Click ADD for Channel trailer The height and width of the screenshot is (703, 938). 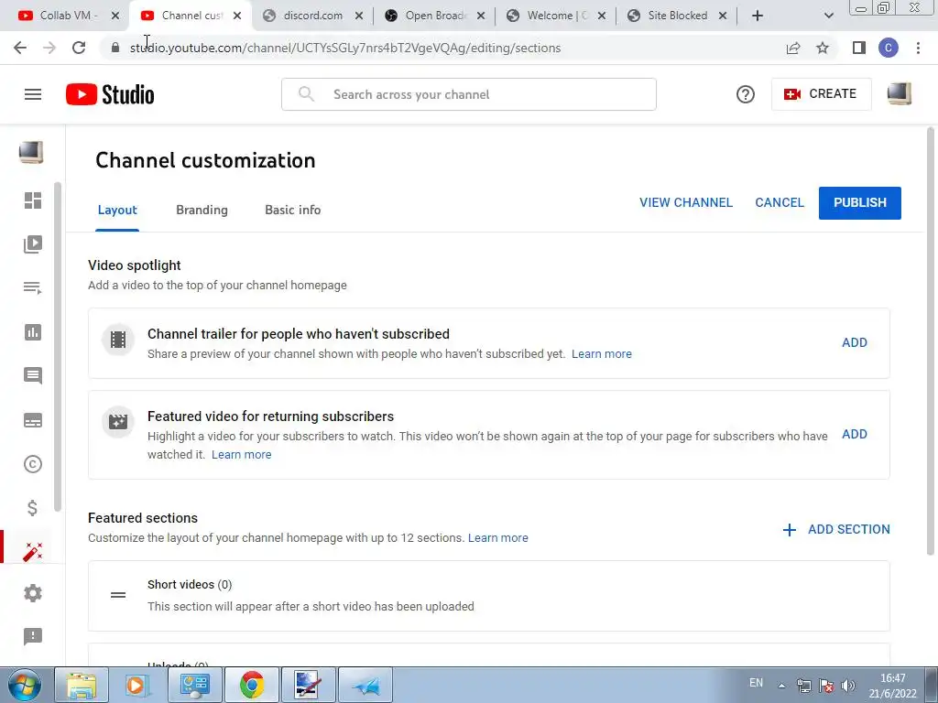[x=855, y=342]
